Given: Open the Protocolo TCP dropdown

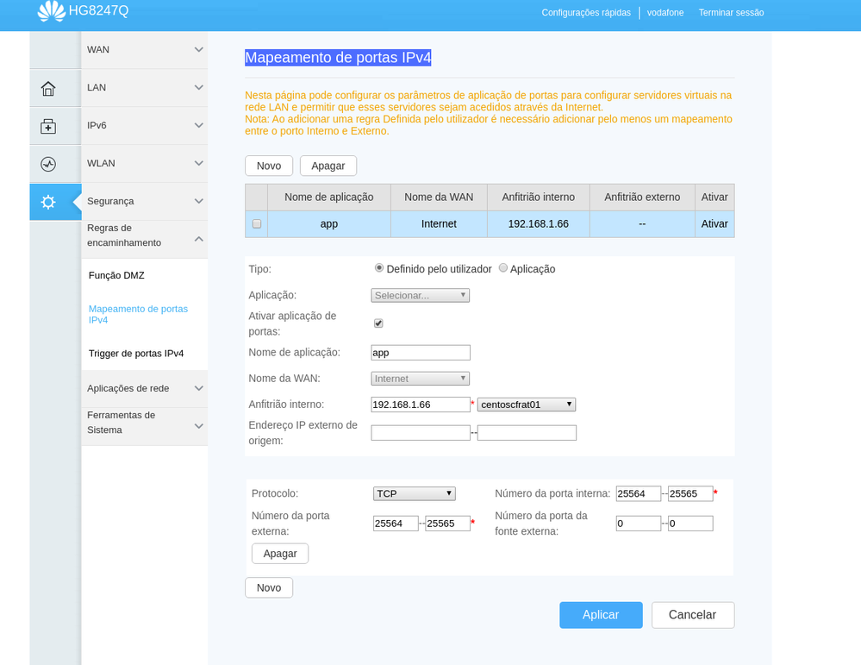Looking at the screenshot, I should pos(414,493).
